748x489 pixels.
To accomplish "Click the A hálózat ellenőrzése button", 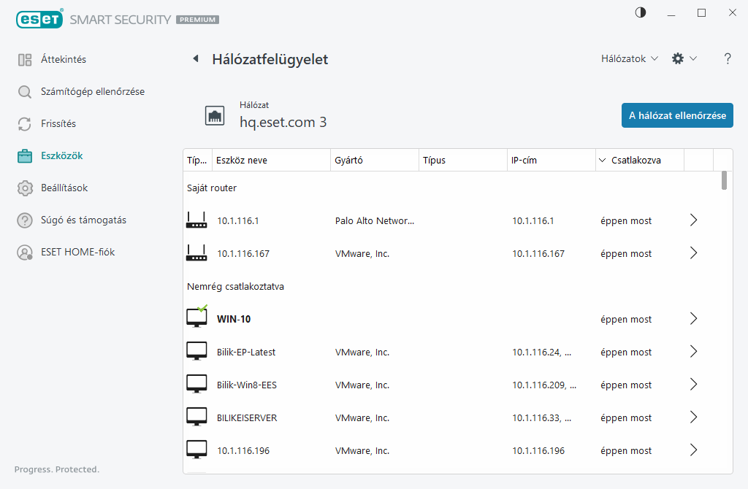I will pyautogui.click(x=677, y=115).
